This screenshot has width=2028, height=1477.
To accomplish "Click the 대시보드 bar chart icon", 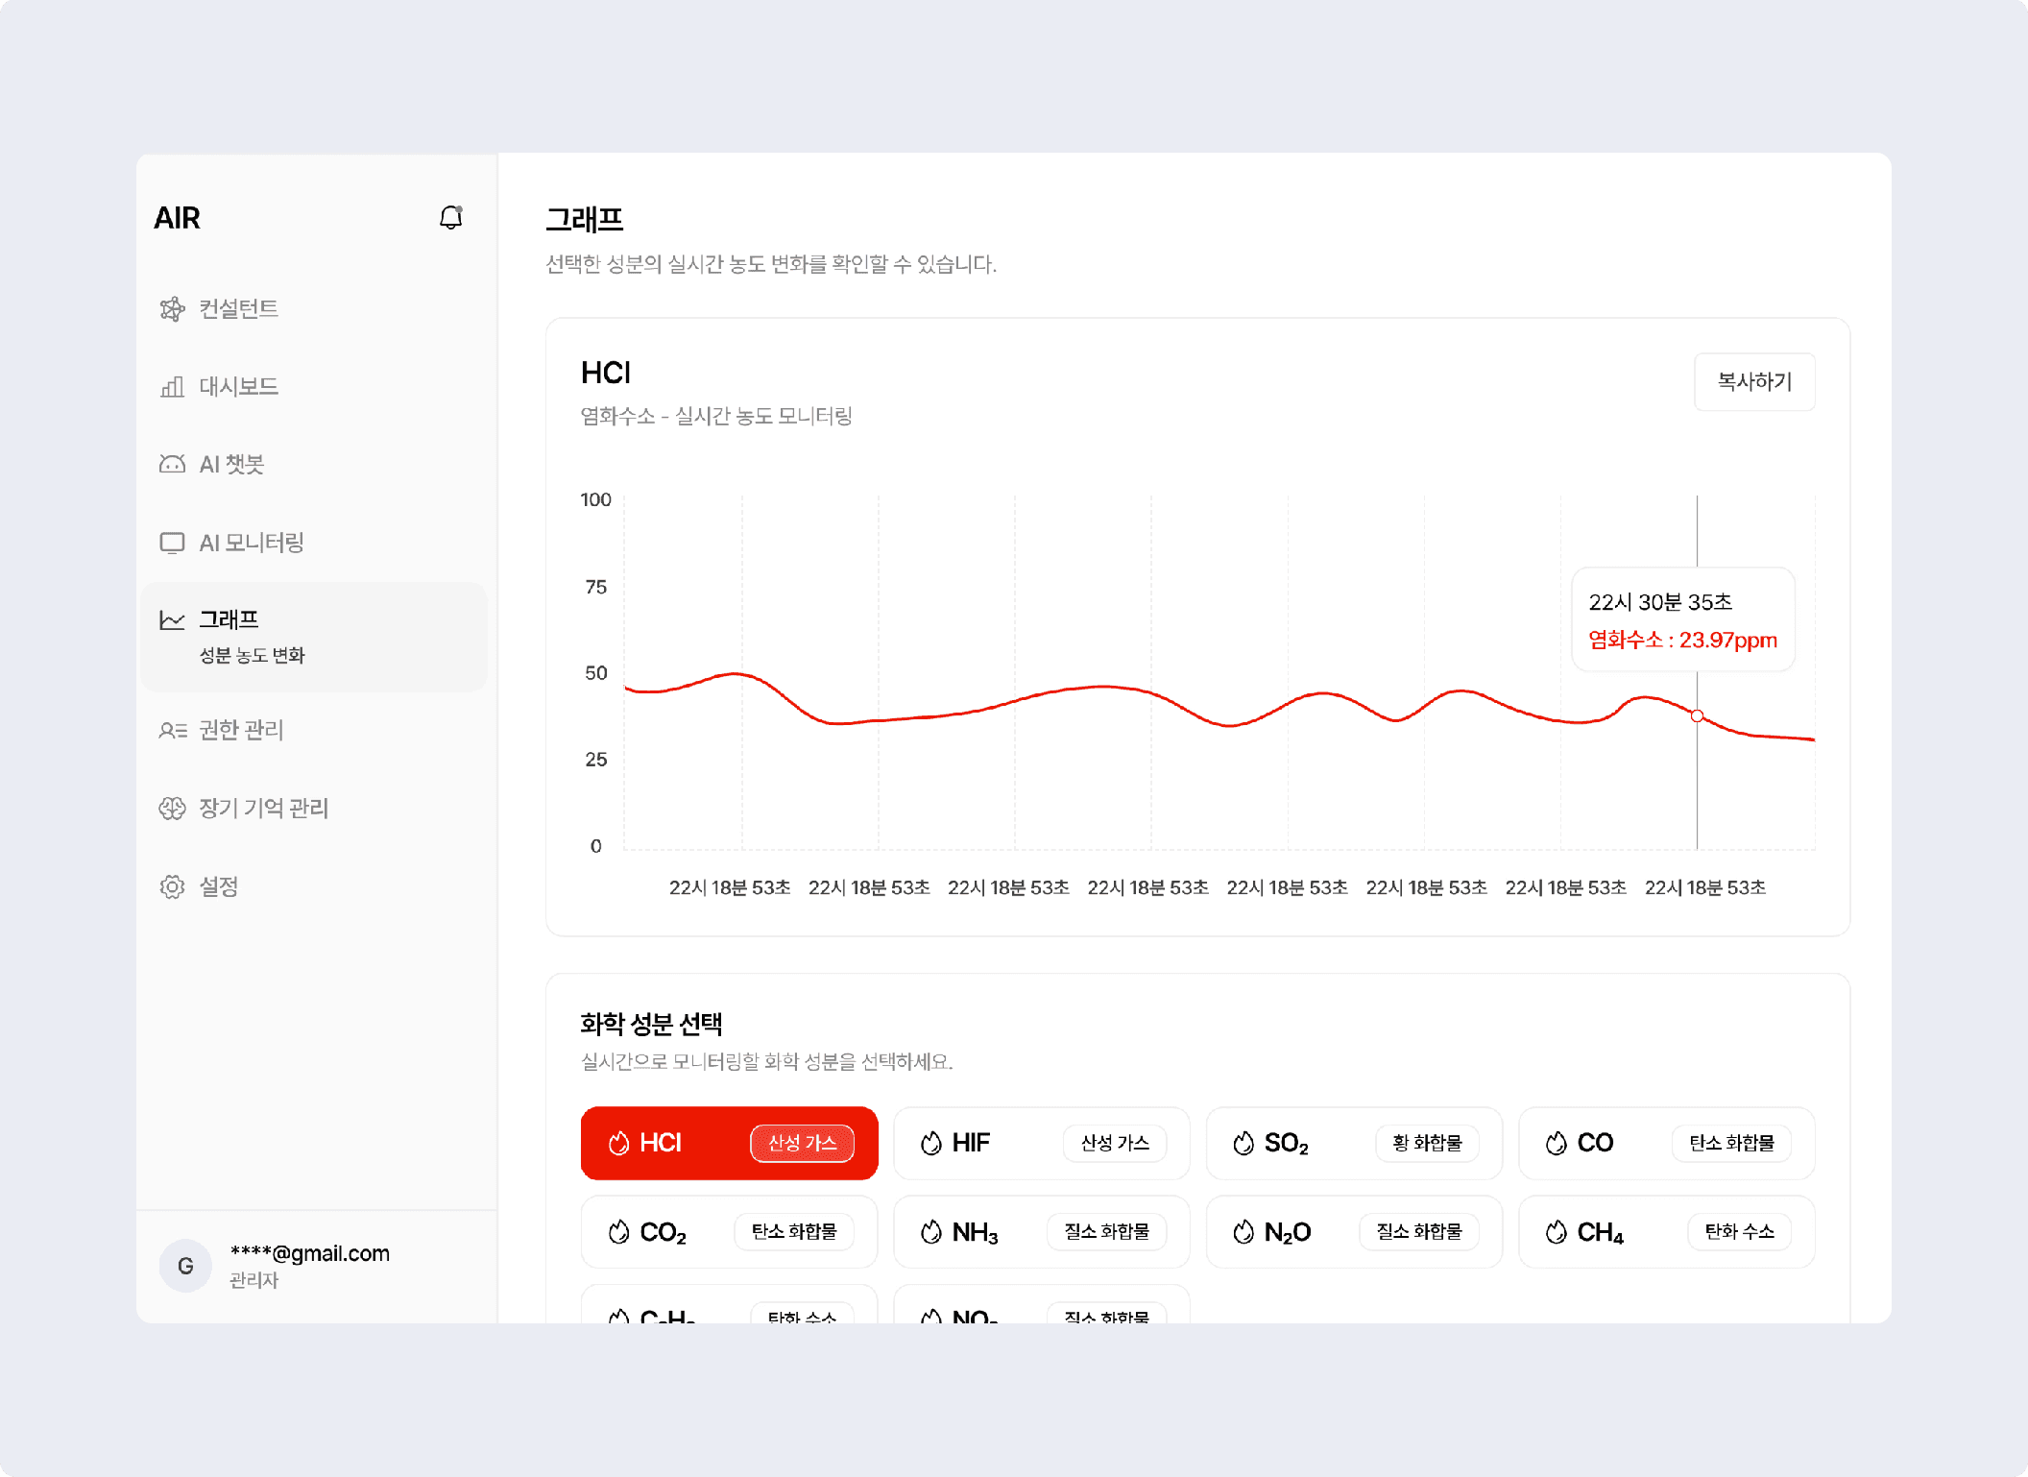I will (x=172, y=387).
